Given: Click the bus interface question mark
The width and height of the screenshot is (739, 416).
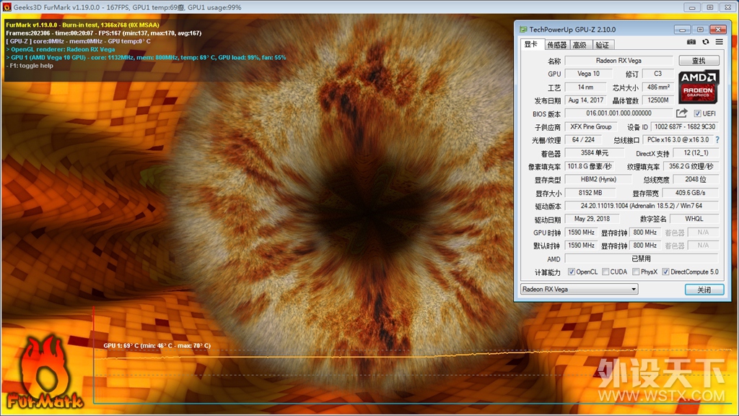Looking at the screenshot, I should tap(717, 139).
